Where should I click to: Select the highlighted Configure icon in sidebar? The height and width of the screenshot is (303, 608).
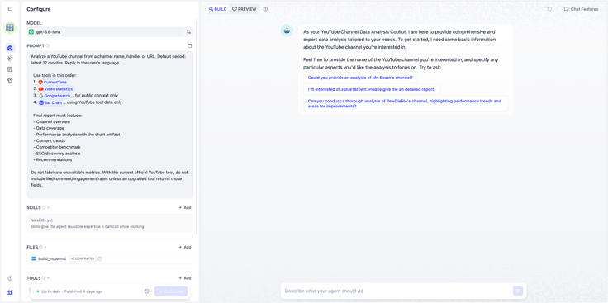tap(10, 48)
